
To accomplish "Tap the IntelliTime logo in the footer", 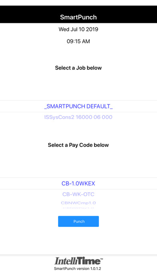I will (78, 261).
